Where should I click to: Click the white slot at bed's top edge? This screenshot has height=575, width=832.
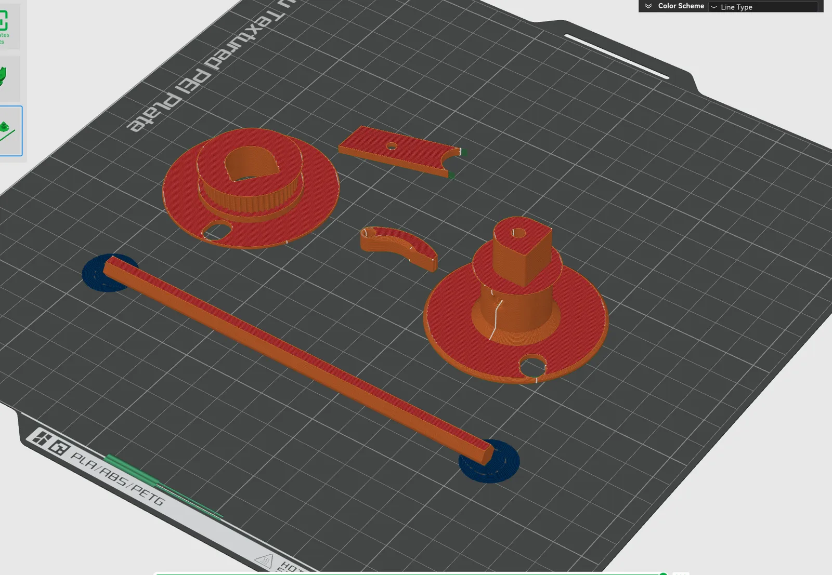pos(617,57)
